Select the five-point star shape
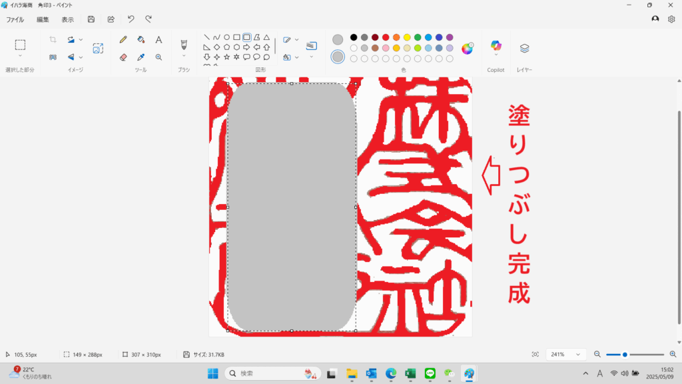This screenshot has width=682, height=384. click(x=226, y=57)
